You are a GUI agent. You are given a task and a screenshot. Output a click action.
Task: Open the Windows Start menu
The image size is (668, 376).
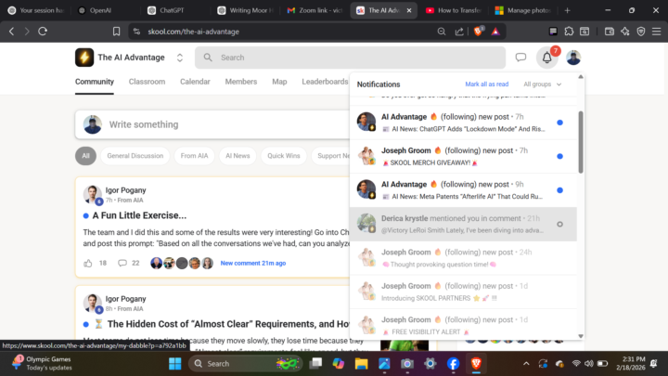[174, 364]
